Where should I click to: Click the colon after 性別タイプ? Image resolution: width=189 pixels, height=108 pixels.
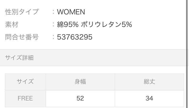coord(53,12)
